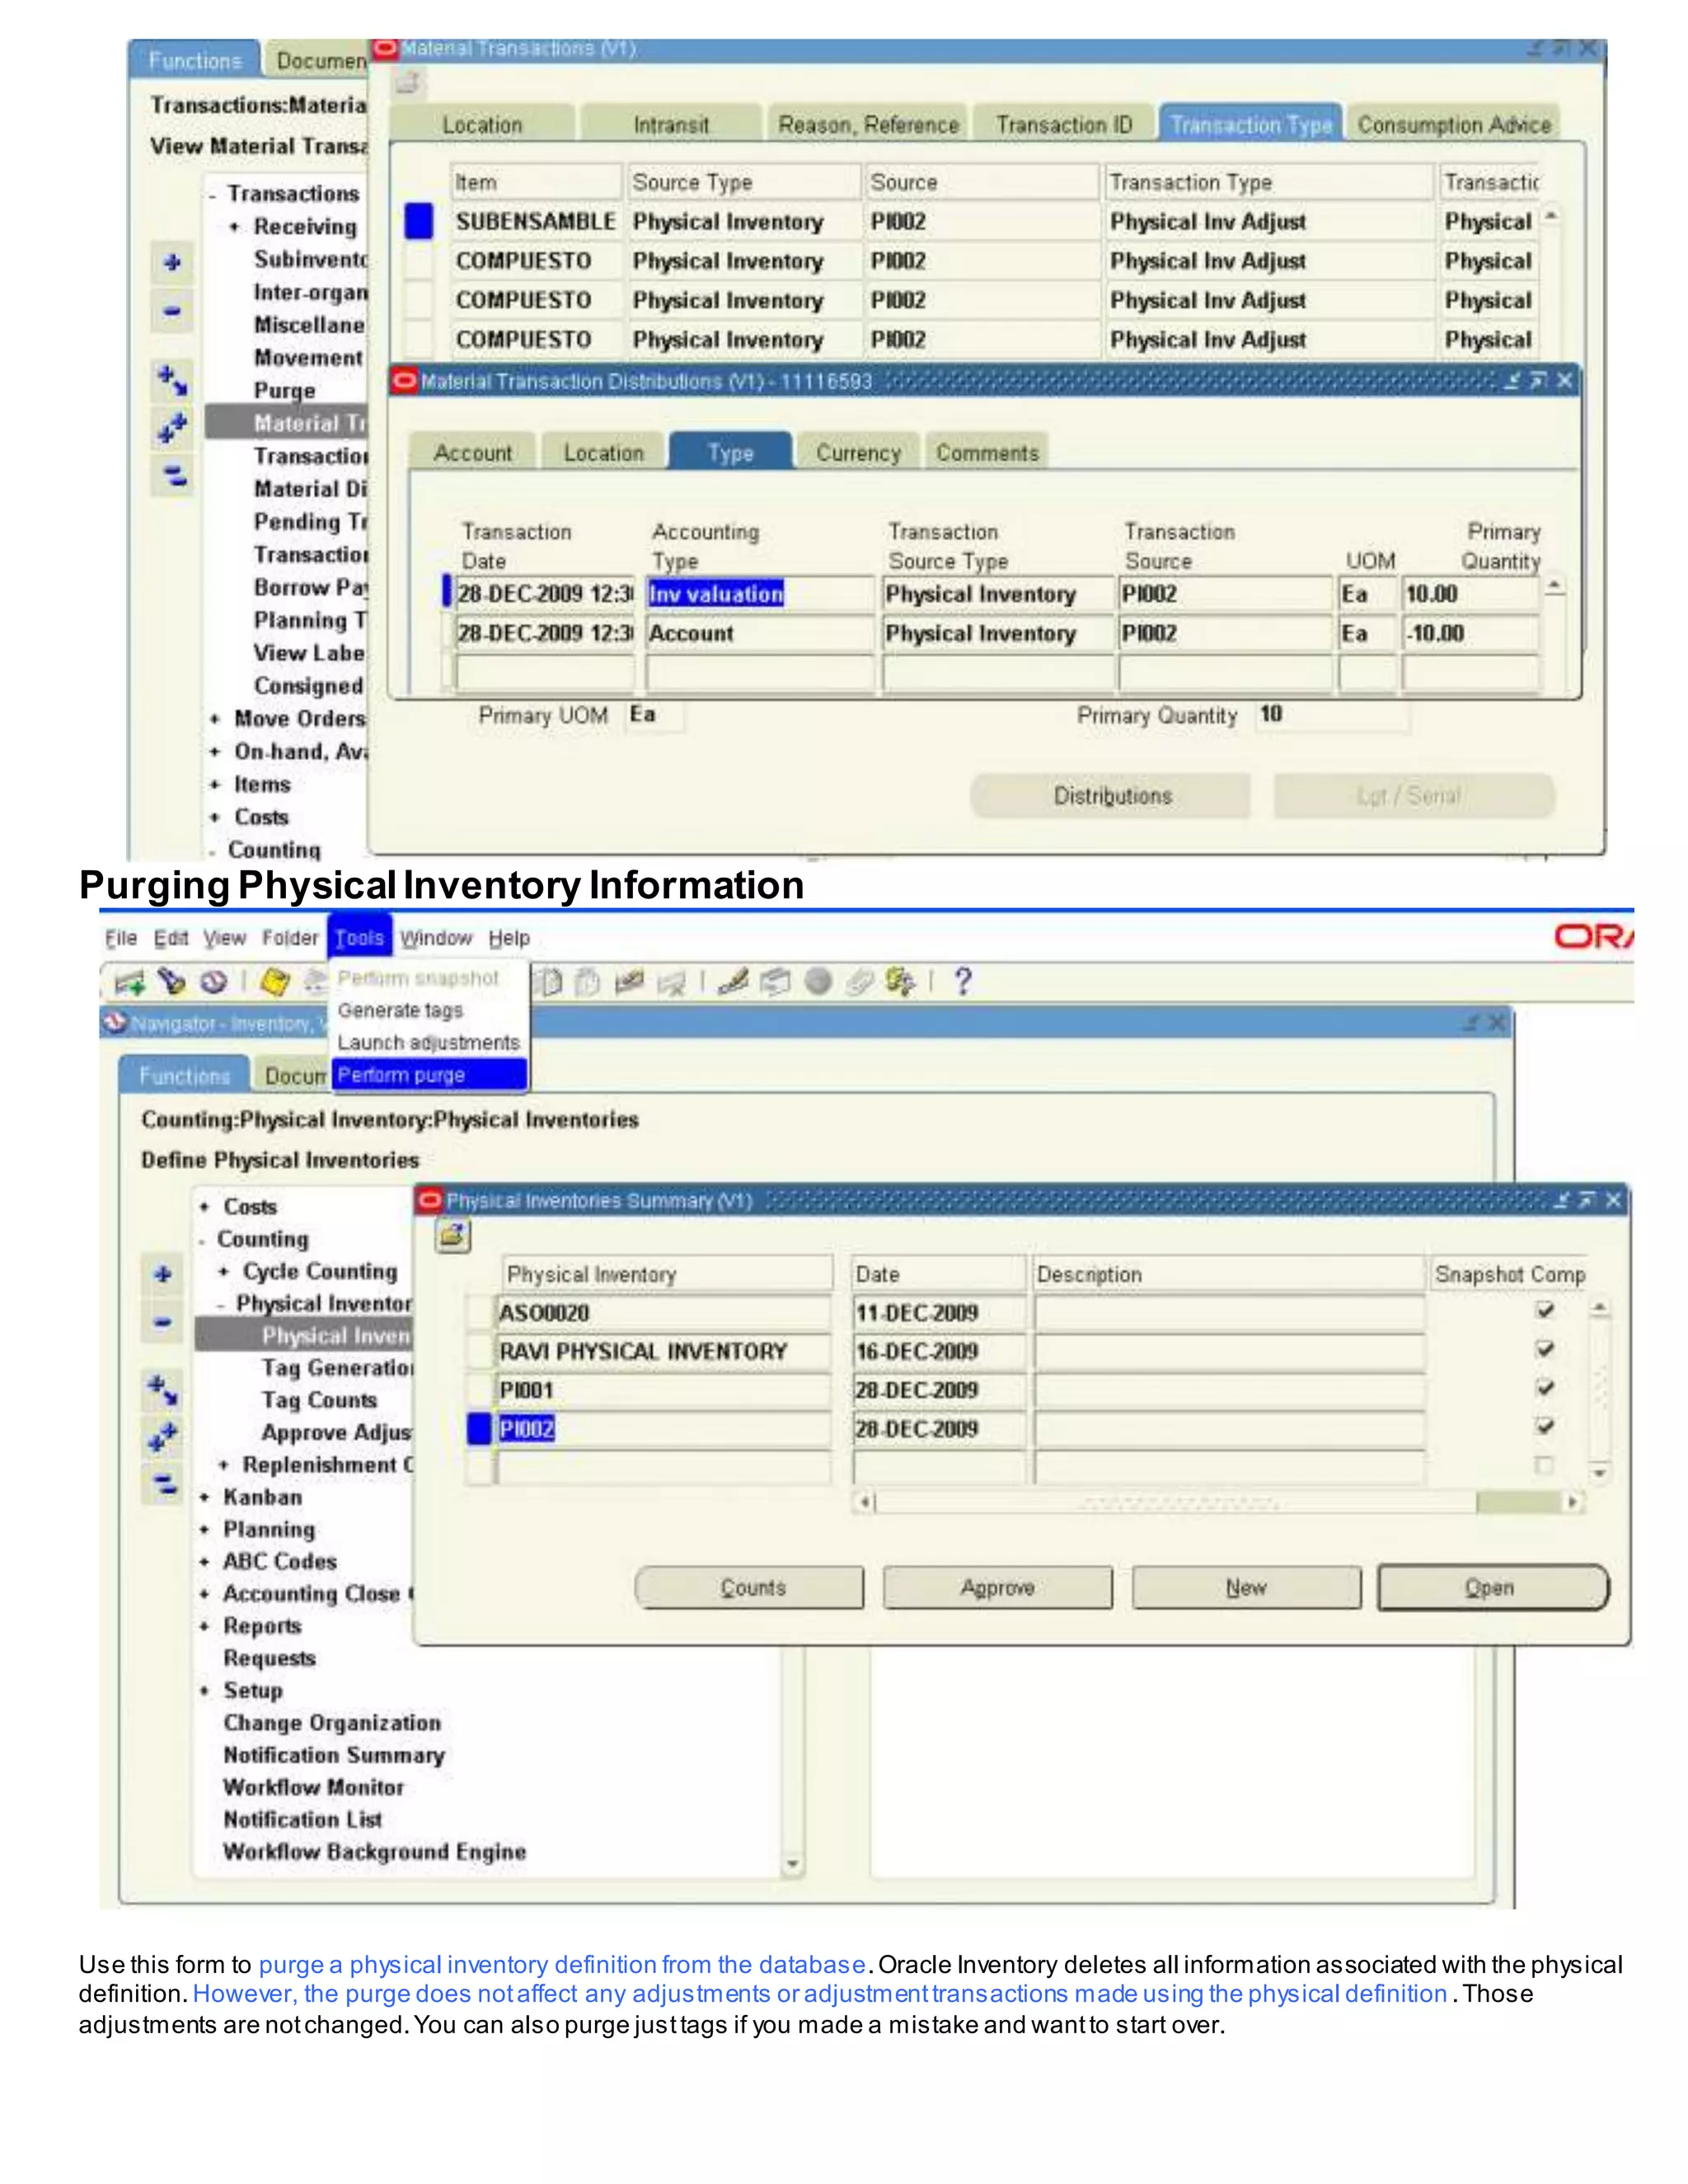Viewport: 1688px width, 2184px height.
Task: Click the New button in Summary window
Action: point(1246,1588)
